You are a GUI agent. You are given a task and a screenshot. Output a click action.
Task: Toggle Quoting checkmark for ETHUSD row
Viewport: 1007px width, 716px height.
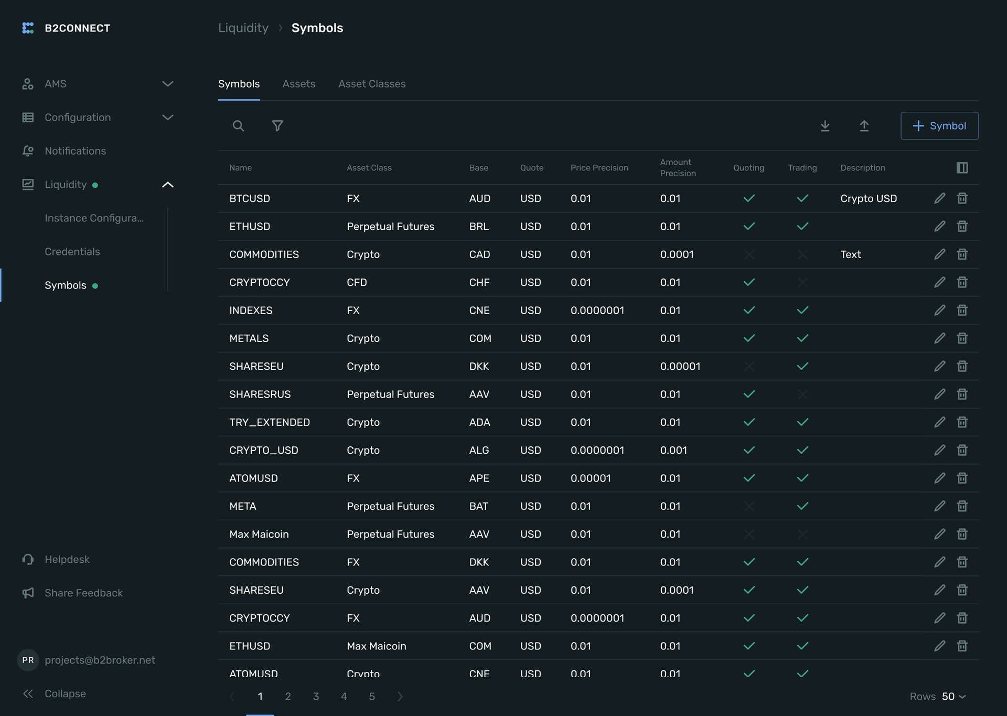click(x=749, y=227)
